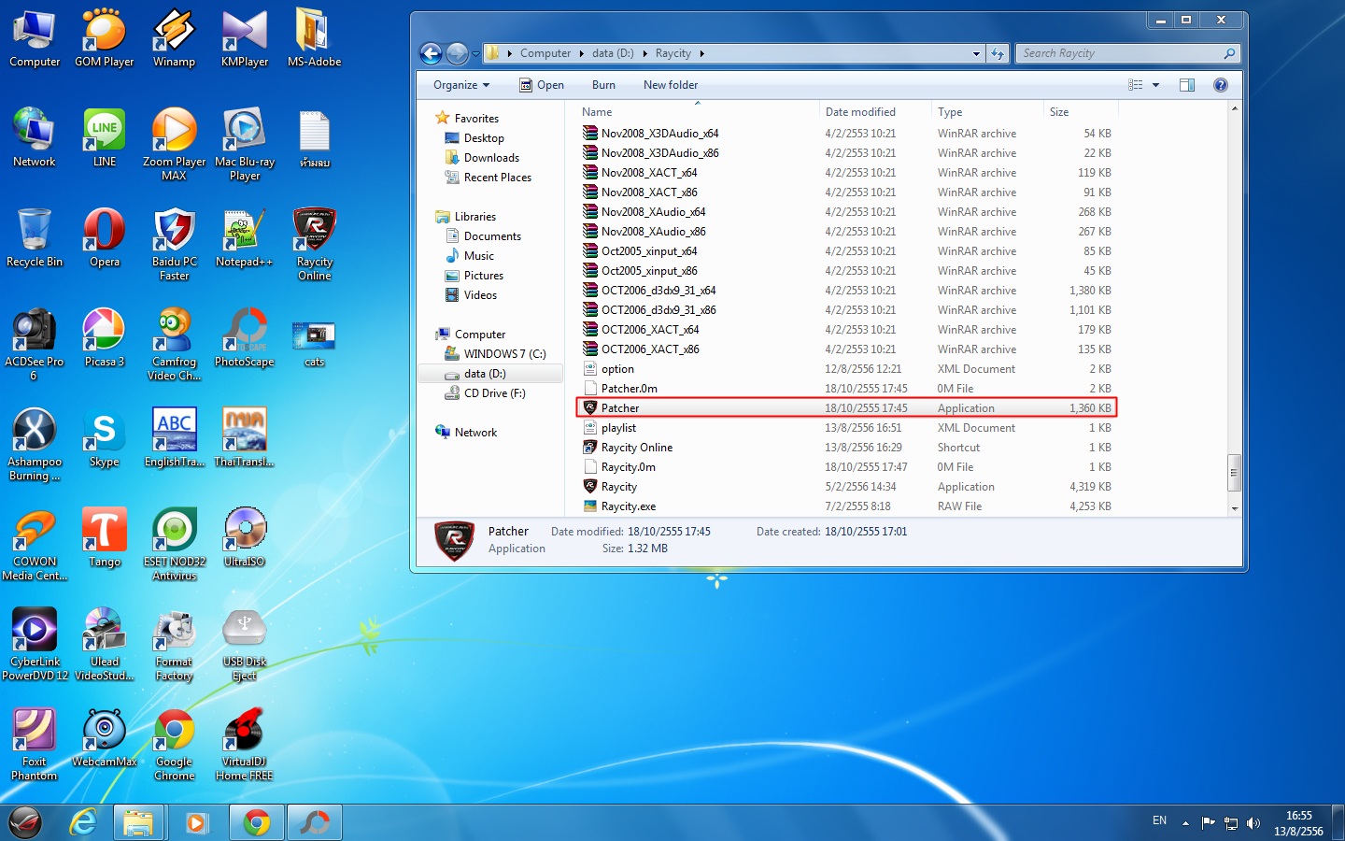Screen dimensions: 1345x841
Task: Select Google Chrome desktop shortcut
Action: tap(174, 745)
